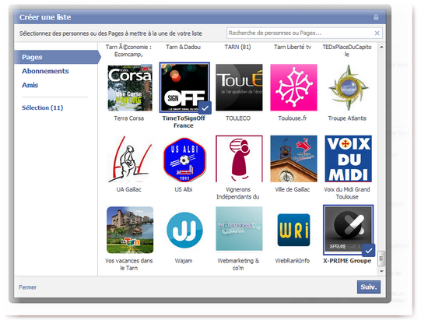Click the scrollbar down arrow
428x331 pixels.
tap(381, 271)
